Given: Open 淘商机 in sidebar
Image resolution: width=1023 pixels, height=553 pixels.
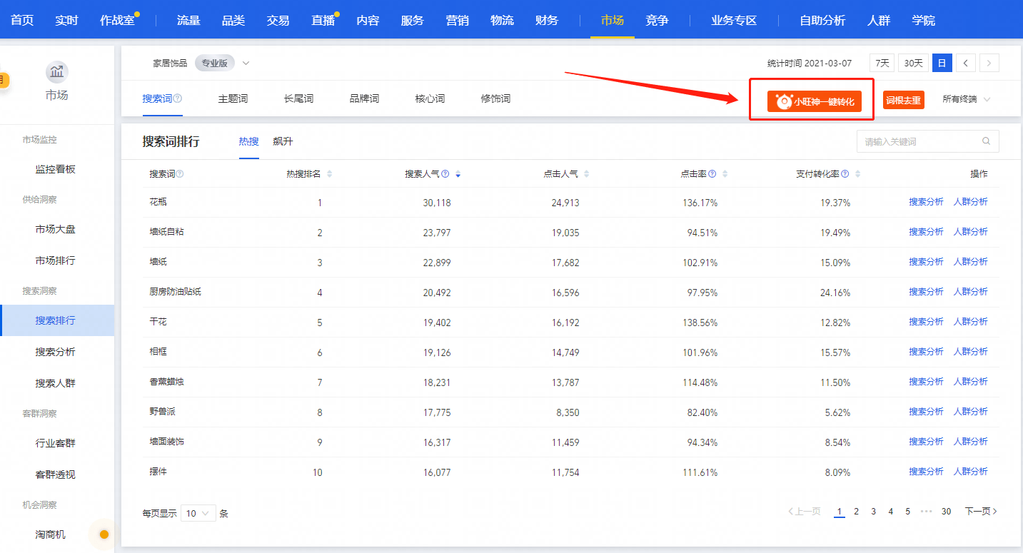Looking at the screenshot, I should point(51,534).
